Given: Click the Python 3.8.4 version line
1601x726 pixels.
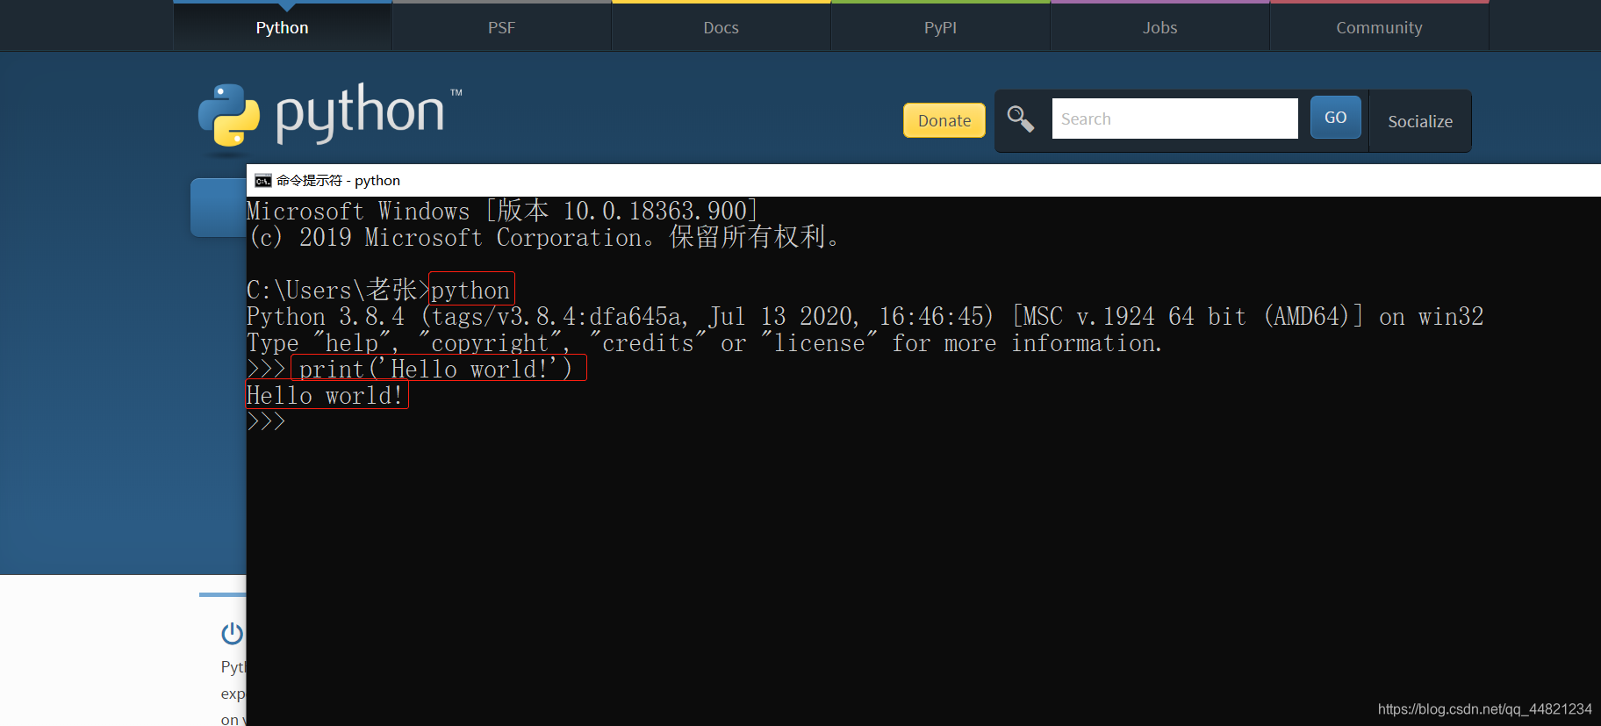Looking at the screenshot, I should [x=865, y=316].
